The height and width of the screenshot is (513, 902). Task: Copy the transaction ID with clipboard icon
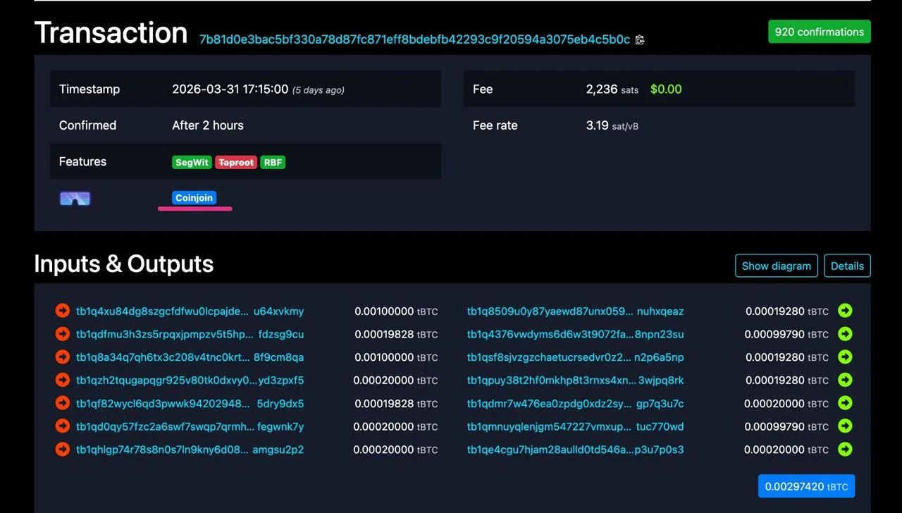(640, 40)
